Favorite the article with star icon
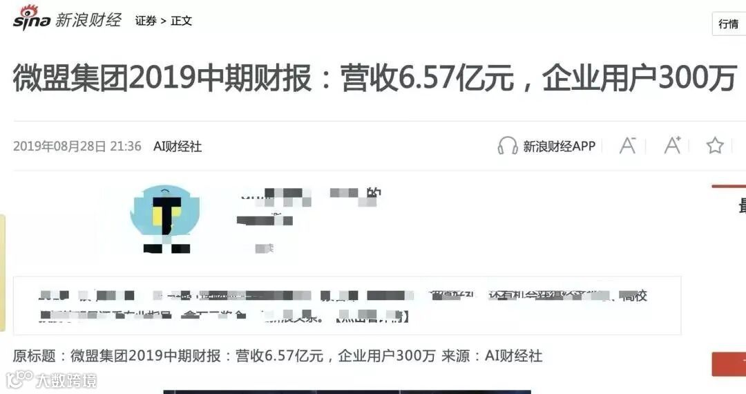The width and height of the screenshot is (746, 394). click(715, 146)
